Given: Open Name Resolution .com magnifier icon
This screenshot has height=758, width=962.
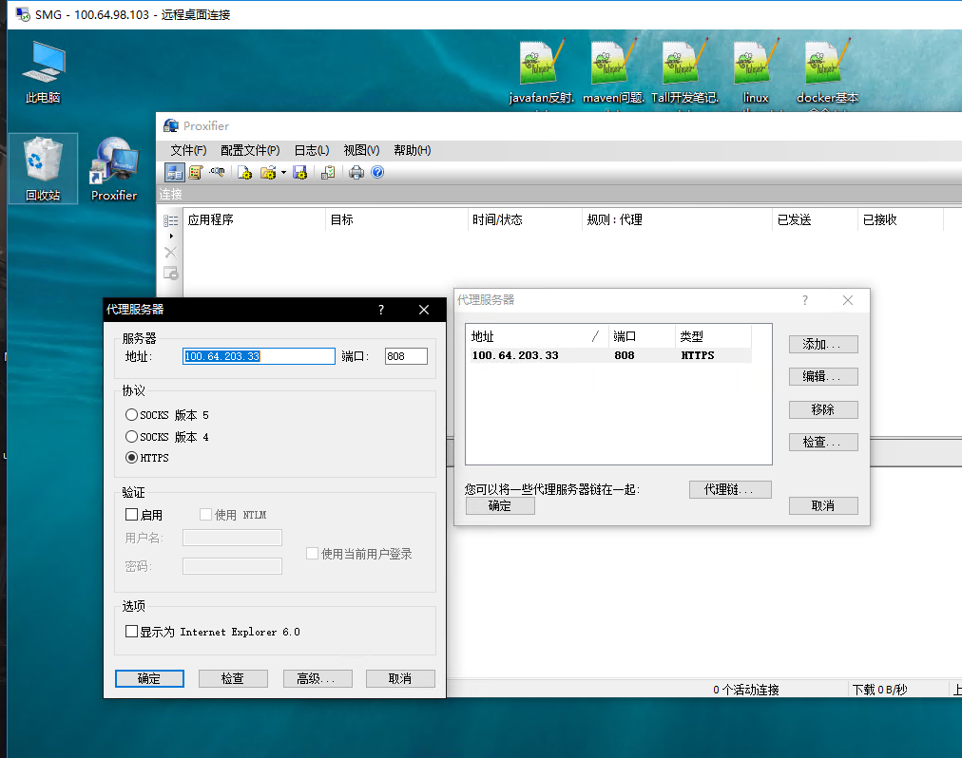Looking at the screenshot, I should [x=217, y=172].
